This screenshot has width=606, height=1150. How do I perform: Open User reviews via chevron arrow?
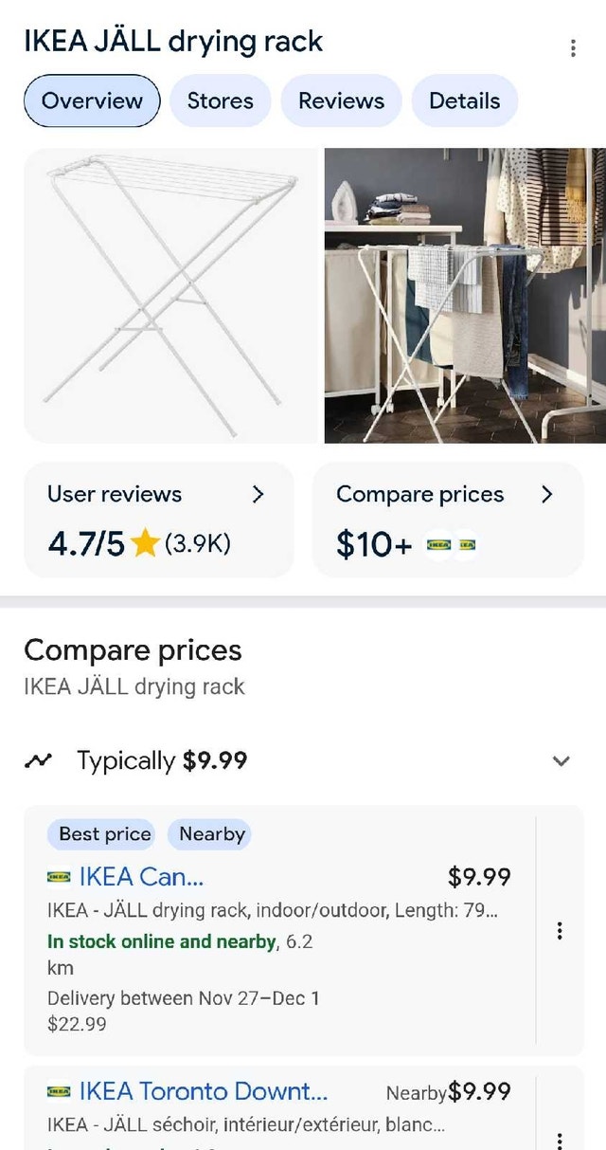tap(258, 494)
